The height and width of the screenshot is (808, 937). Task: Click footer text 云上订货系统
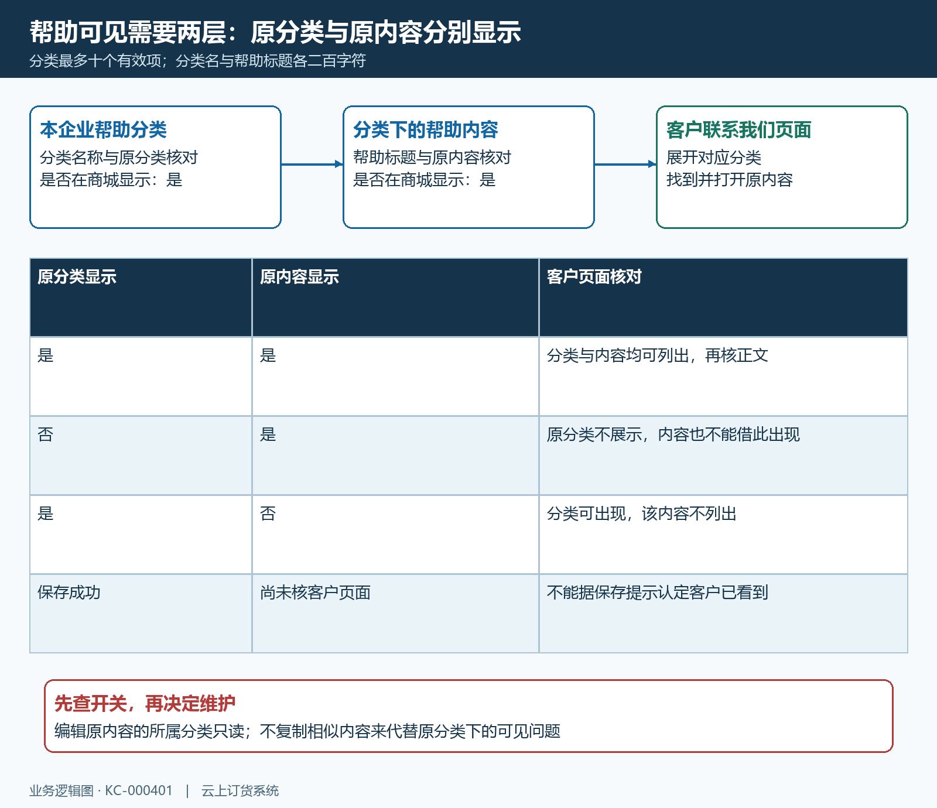click(x=240, y=791)
